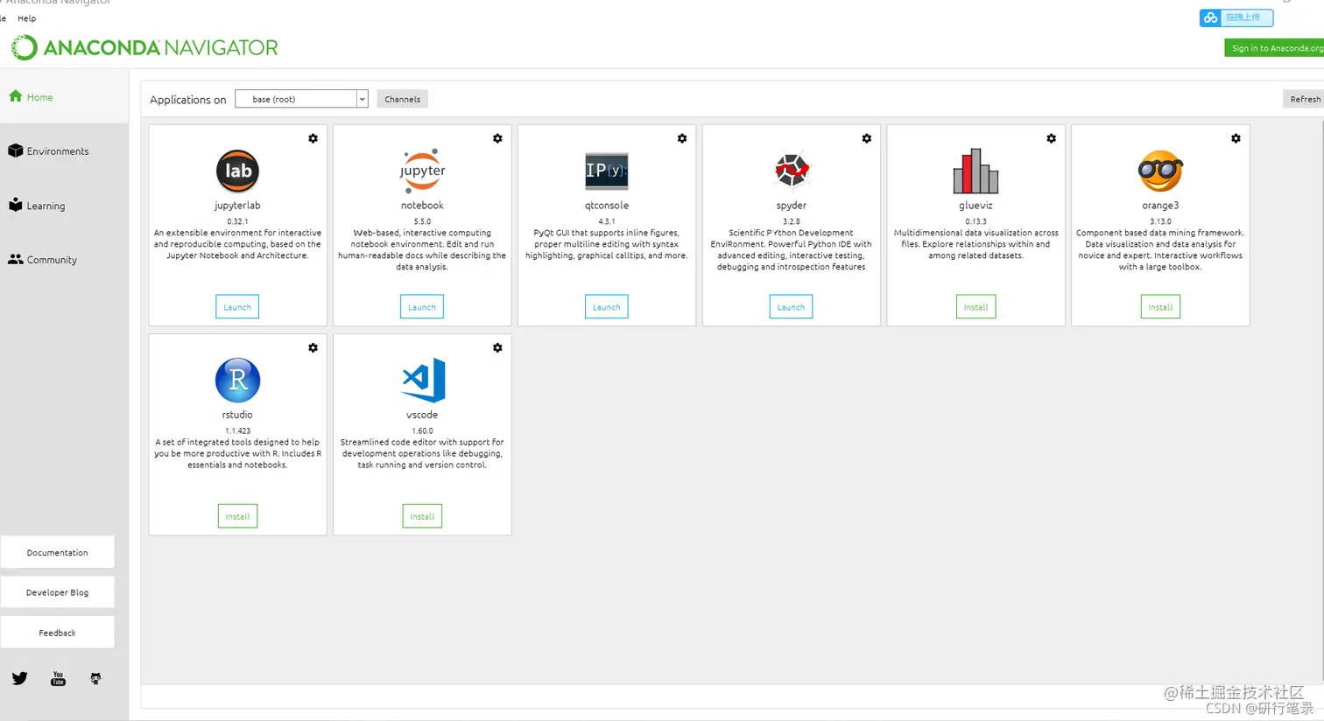Click the spyder app icon
1324x721 pixels.
point(792,171)
